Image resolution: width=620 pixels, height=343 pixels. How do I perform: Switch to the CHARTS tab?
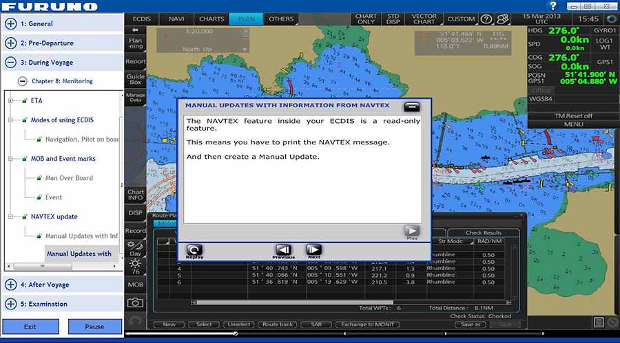point(211,19)
